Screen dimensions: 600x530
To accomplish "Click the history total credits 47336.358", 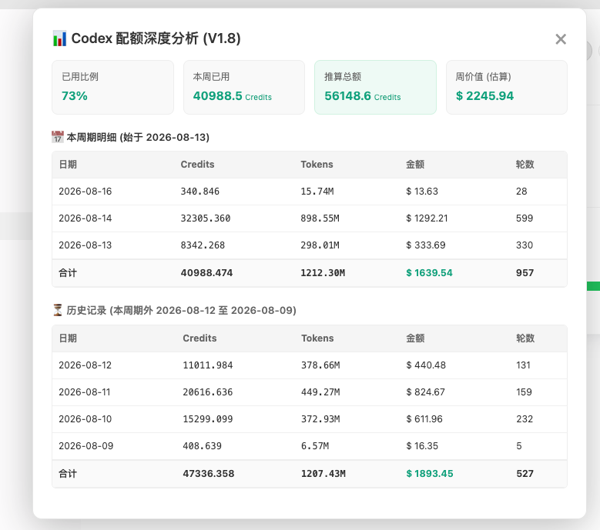I will (209, 473).
